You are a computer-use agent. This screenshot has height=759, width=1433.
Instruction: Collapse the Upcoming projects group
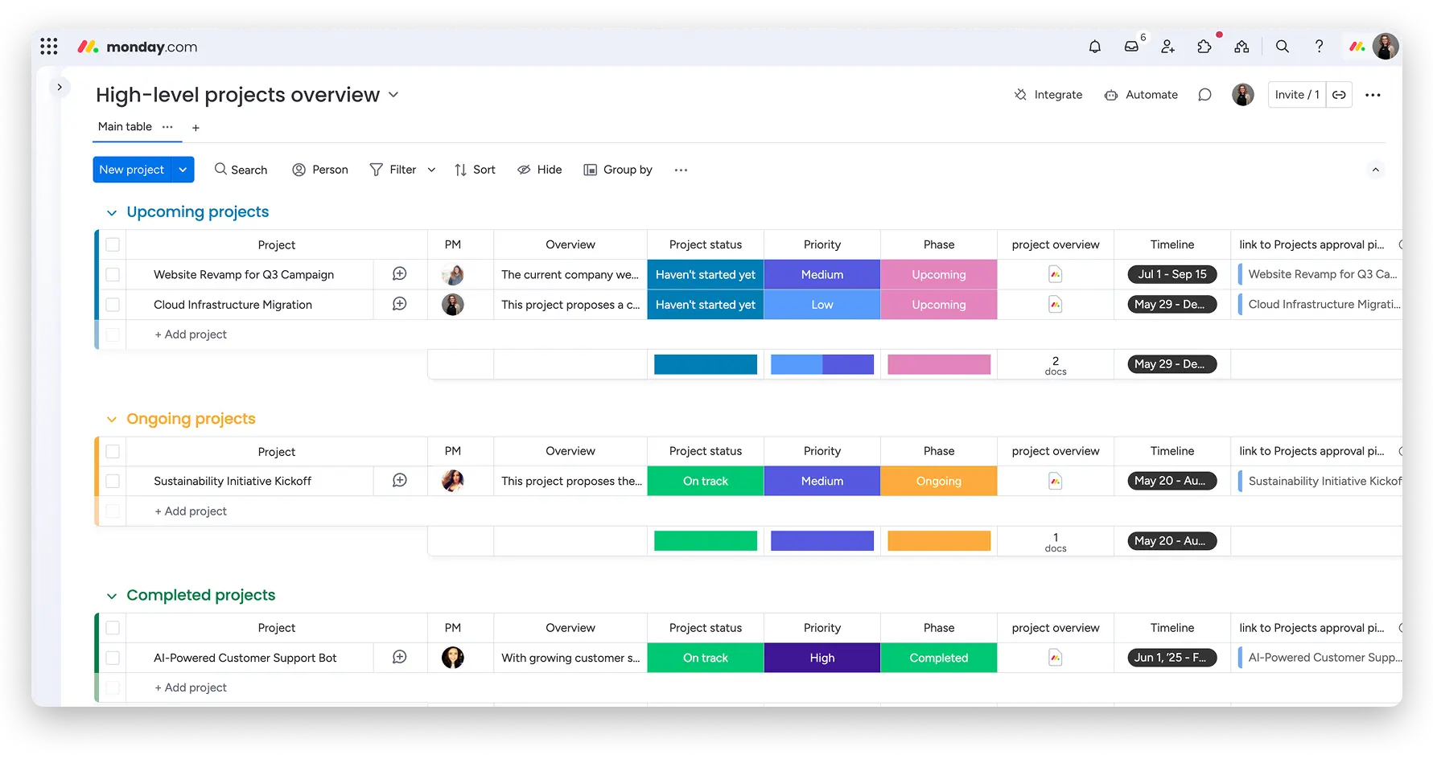[112, 211]
